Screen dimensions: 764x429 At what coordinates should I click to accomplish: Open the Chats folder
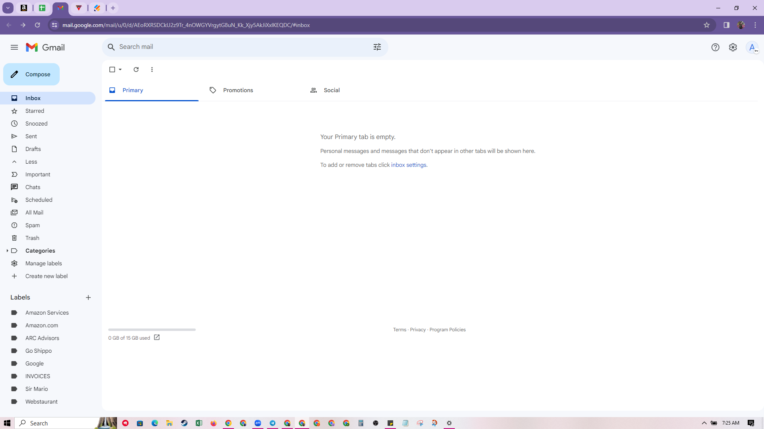48,187
